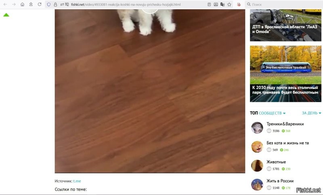Open the tracking protection shield icon
Viewport: 323px width, 195px height.
coord(49,4)
